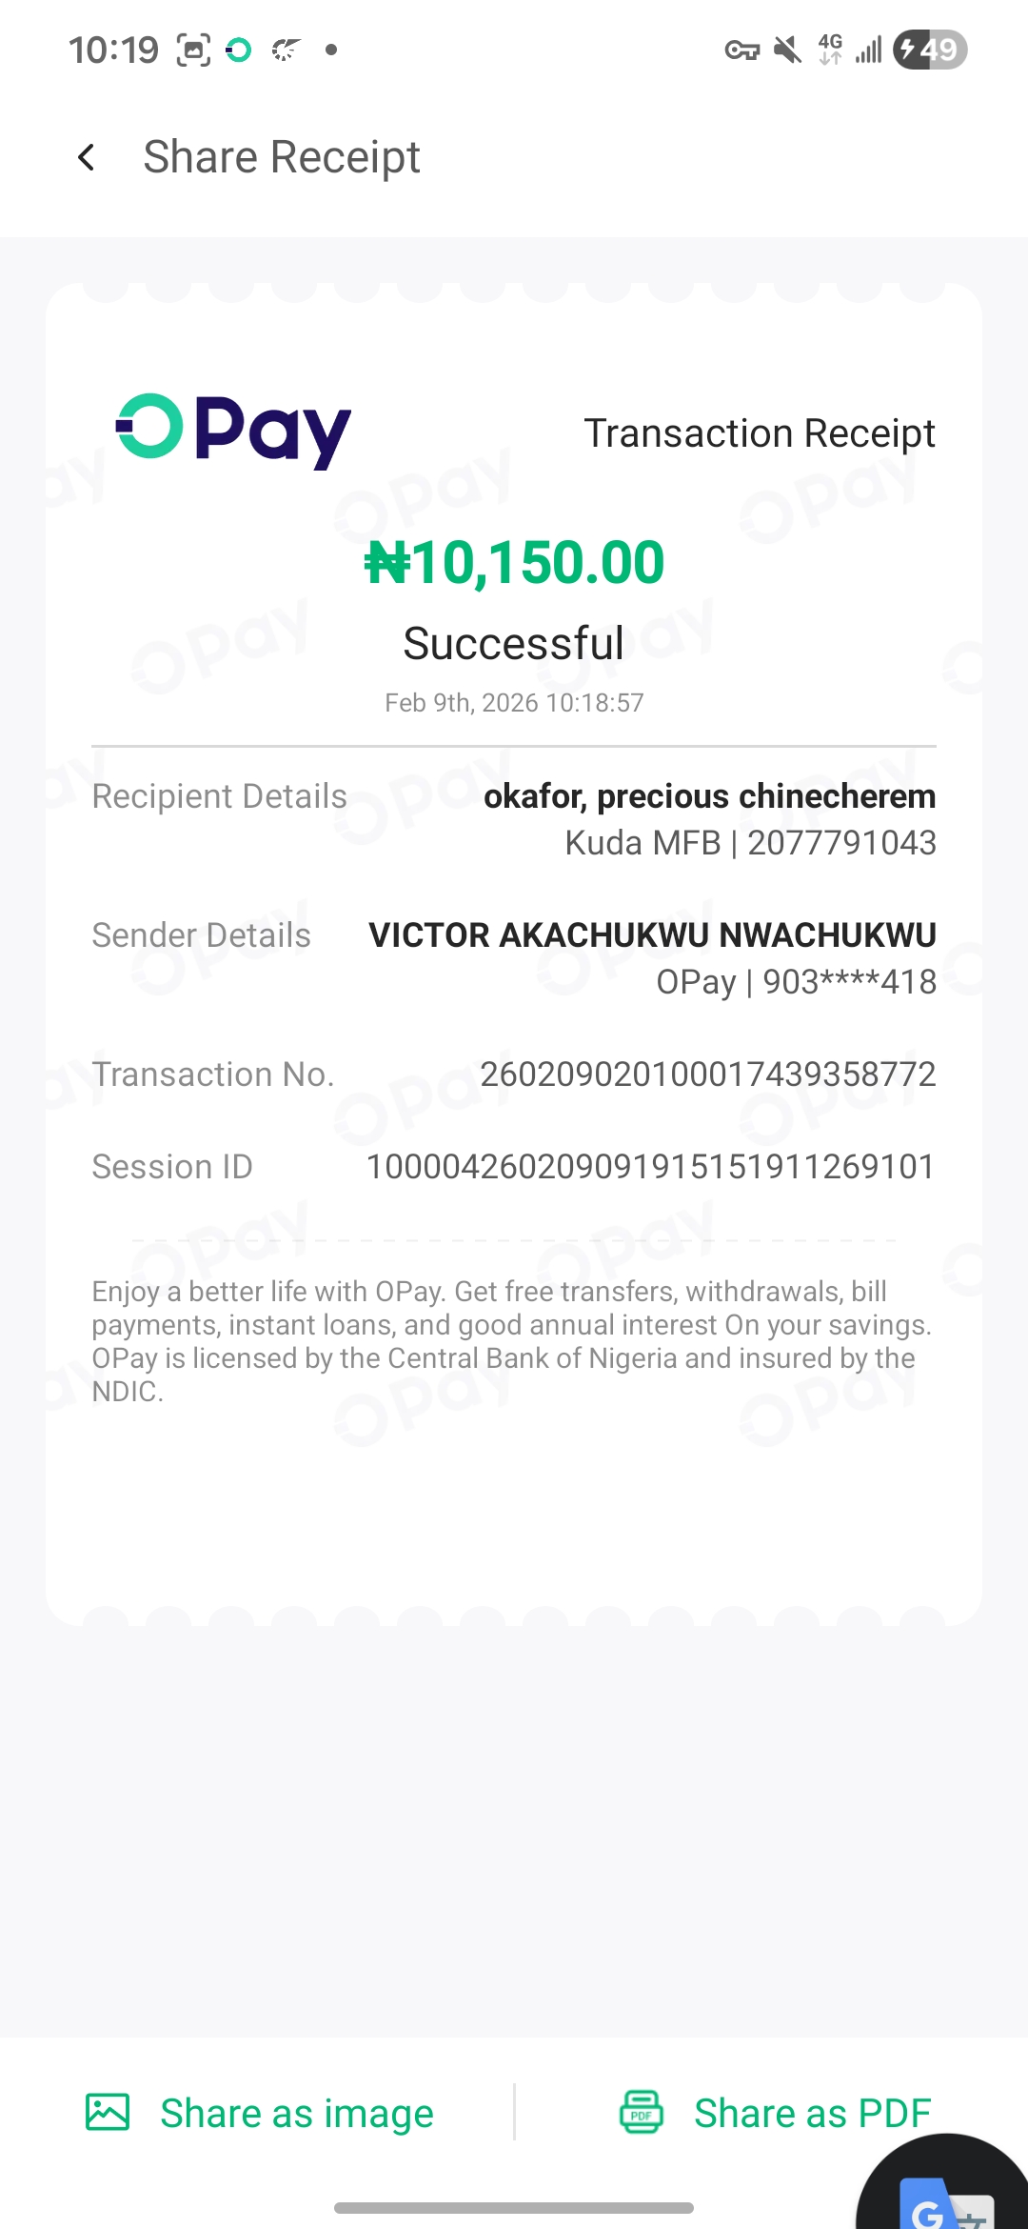This screenshot has width=1028, height=2229.
Task: Select the ₦10,150.00 amount text
Action: 514,562
